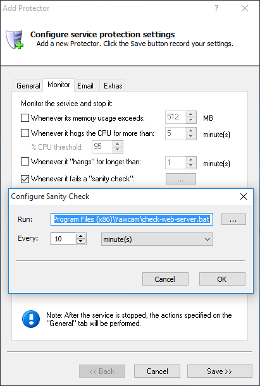This screenshot has width=260, height=386.
Task: Close the Configure Sanity Check dialog
Action: pos(244,196)
